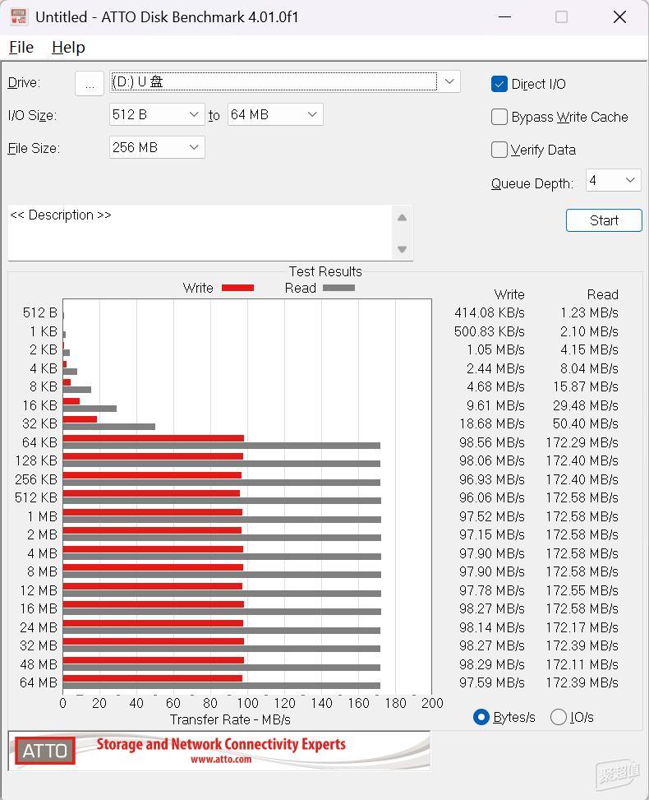Click the 'Transfer Rate - MB/s' axis label
Viewport: 649px width, 800px height.
[230, 719]
